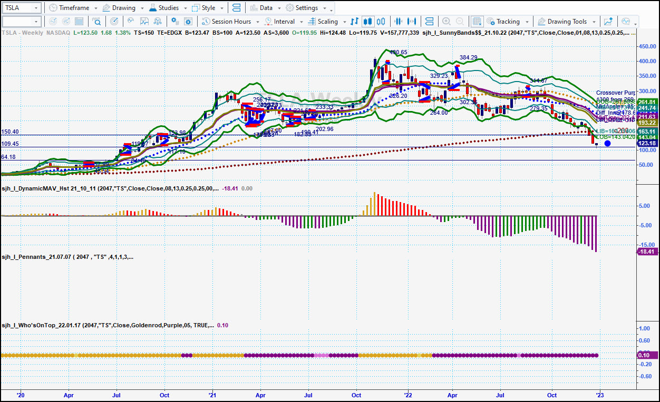Screen dimensions: 660x402
Task: Click the Drawing Tools button
Action: (562, 22)
